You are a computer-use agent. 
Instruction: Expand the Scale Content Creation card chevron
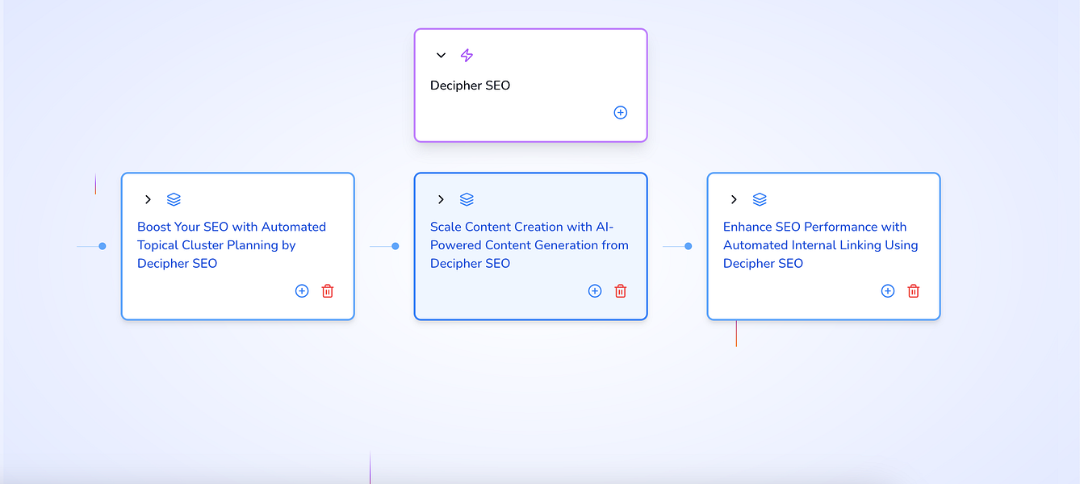[441, 199]
